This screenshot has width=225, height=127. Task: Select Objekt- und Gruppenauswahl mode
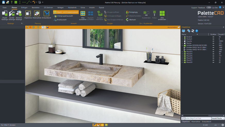(66, 12)
